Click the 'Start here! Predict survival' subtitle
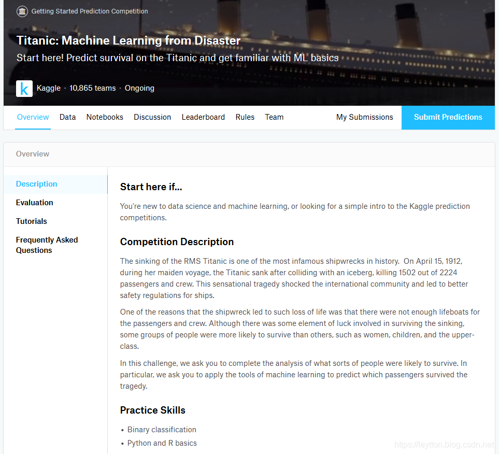Image resolution: width=499 pixels, height=454 pixels. click(178, 58)
